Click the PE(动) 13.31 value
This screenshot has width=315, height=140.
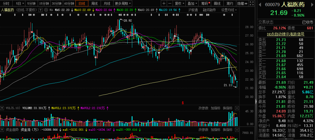(308, 125)
